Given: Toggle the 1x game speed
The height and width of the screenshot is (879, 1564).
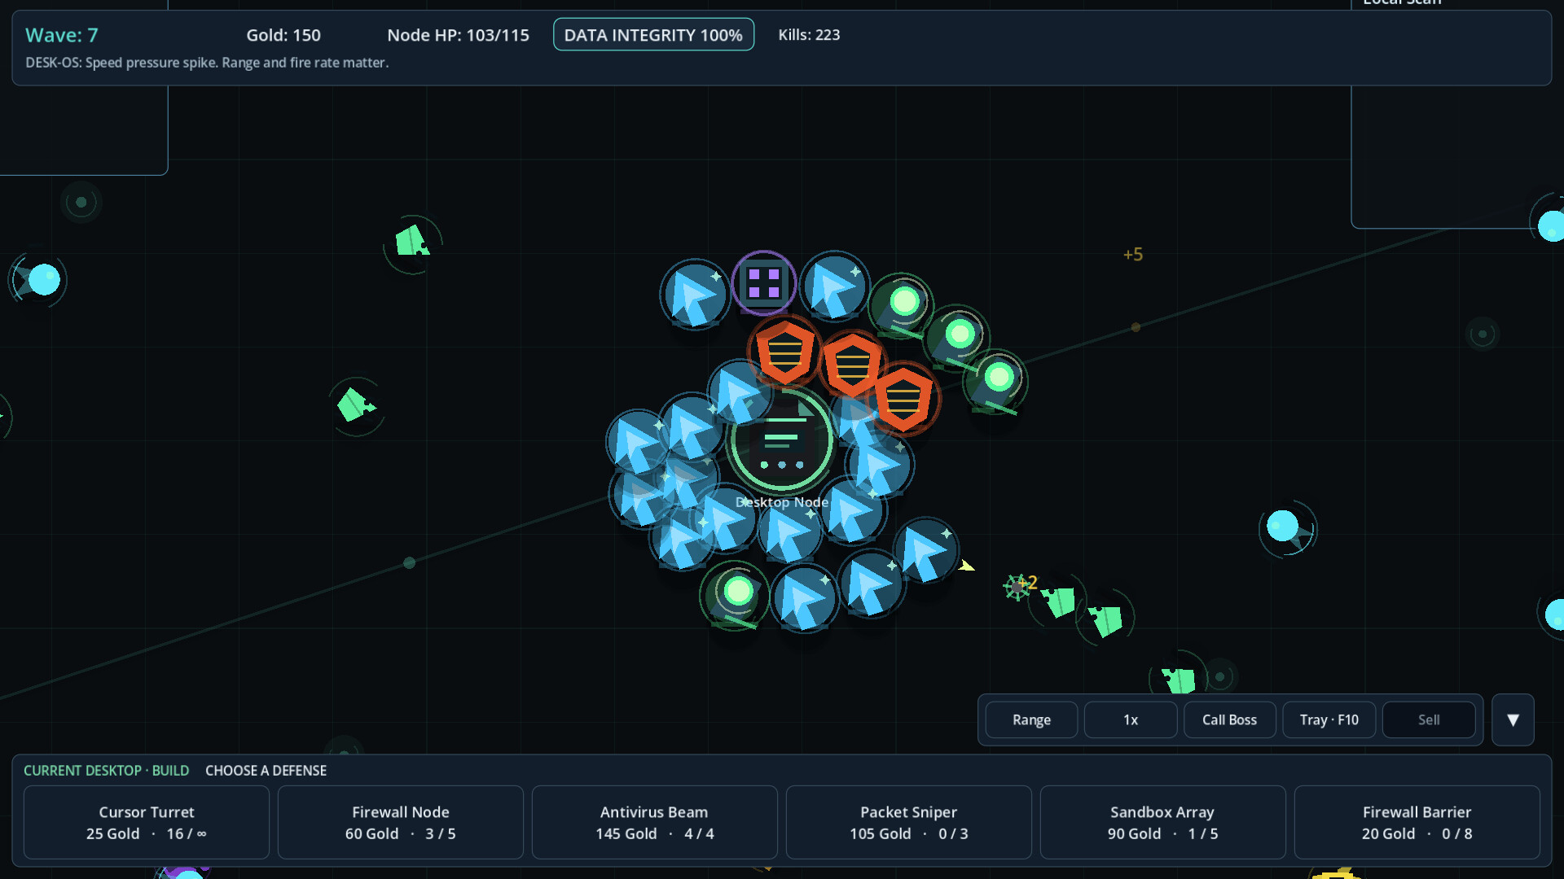Looking at the screenshot, I should point(1131,719).
